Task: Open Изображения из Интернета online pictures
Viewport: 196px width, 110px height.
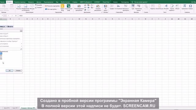Action: 25,7
